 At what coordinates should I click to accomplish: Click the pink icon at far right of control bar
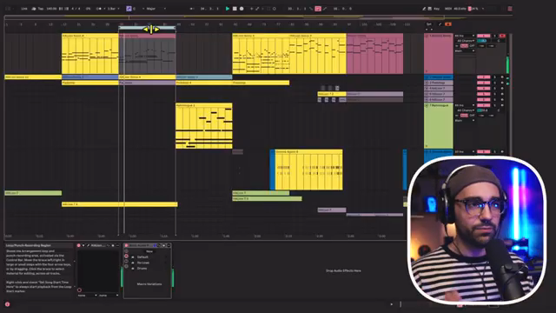510,9
